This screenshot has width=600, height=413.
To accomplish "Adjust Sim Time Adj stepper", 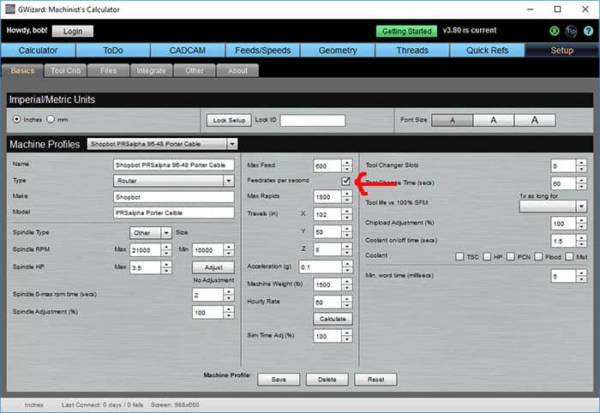I will click(347, 336).
